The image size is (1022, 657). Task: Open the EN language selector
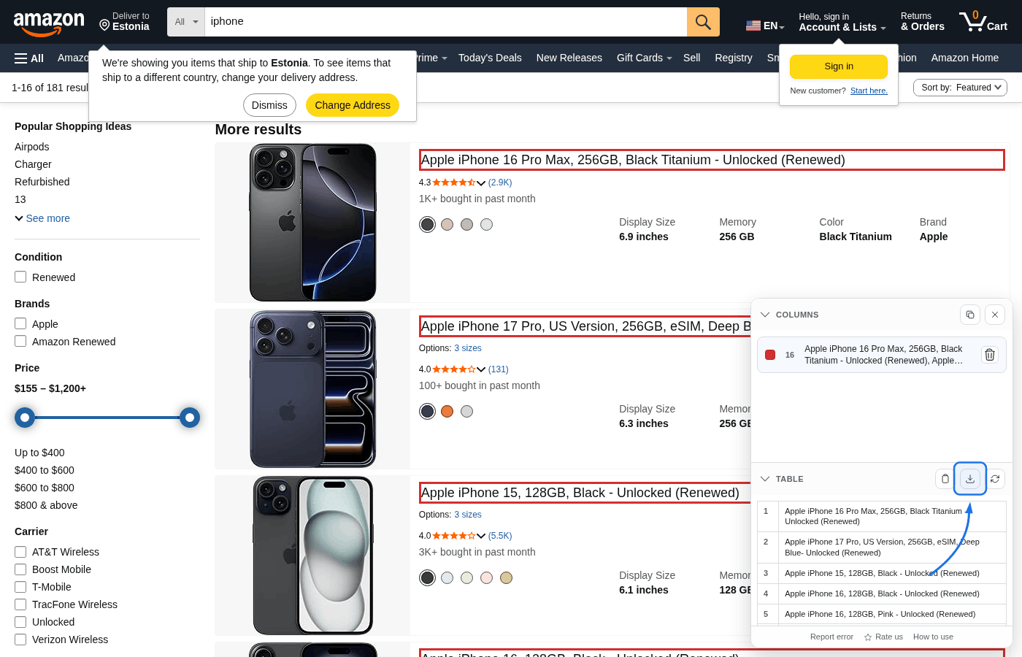click(765, 26)
